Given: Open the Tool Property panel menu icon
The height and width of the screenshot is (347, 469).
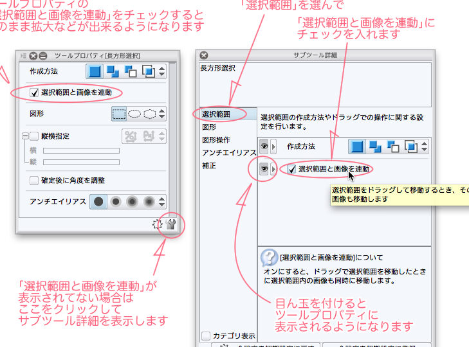Looking at the screenshot, I should (23, 56).
